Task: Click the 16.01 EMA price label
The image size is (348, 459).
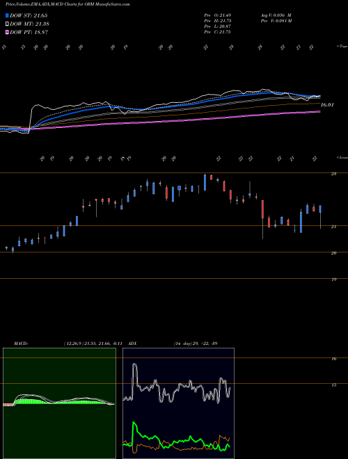Action: [327, 104]
